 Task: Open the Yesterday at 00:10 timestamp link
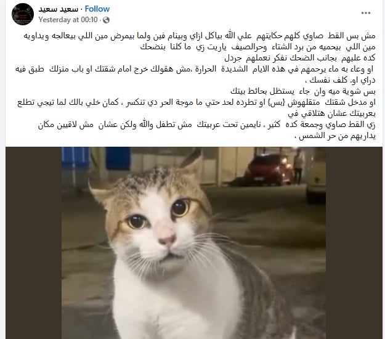coord(68,20)
